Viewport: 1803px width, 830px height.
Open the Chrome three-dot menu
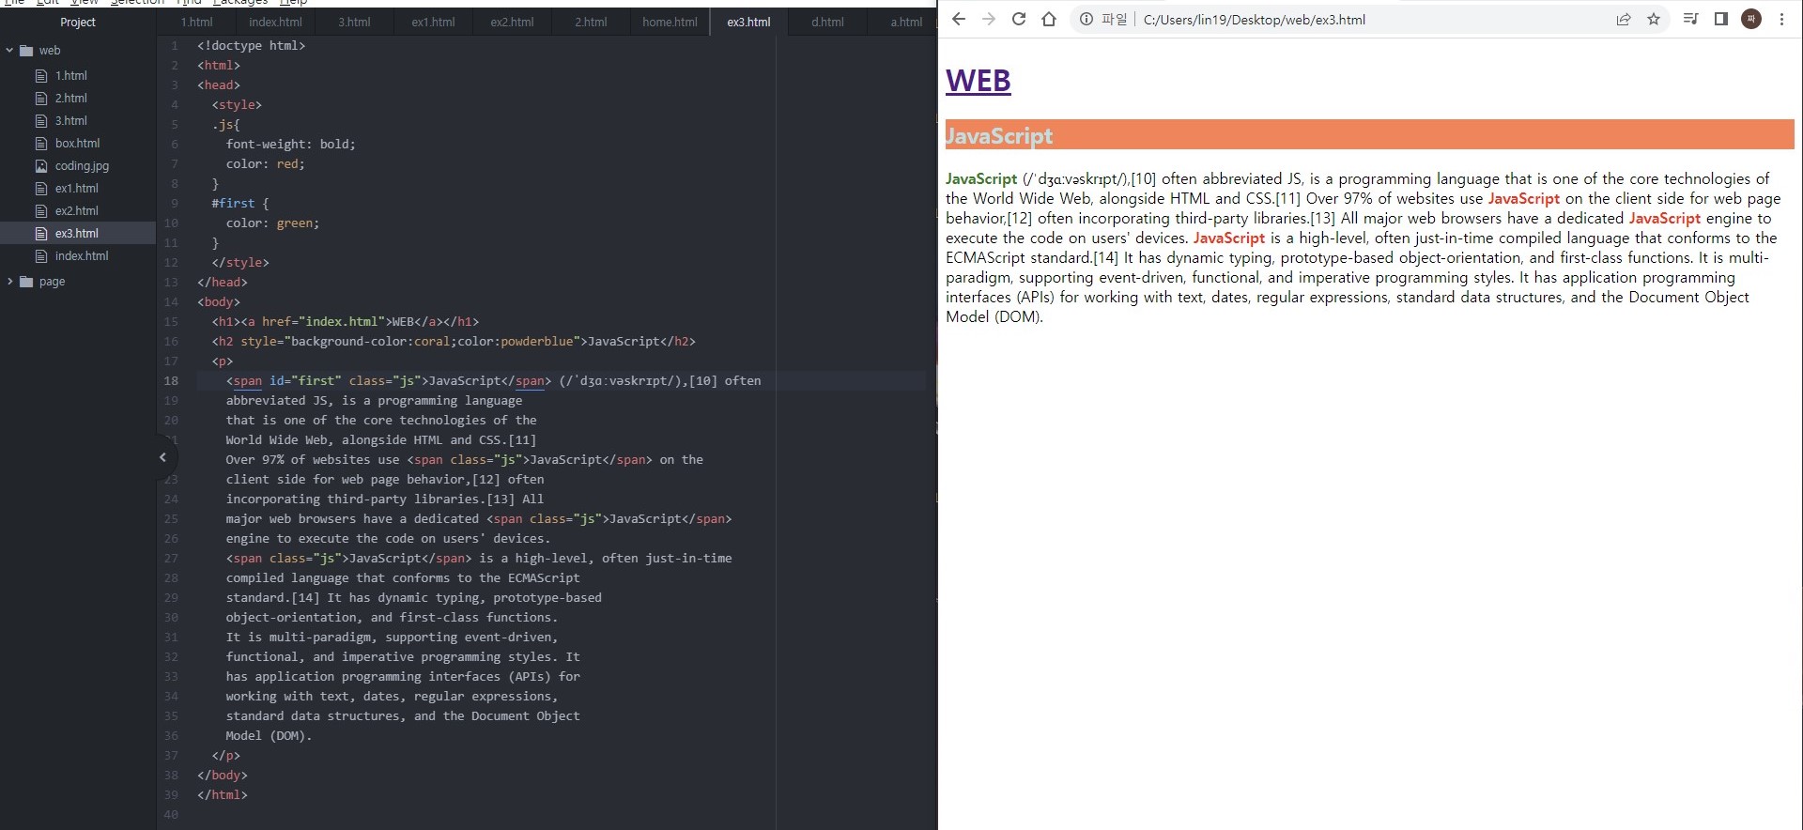coord(1781,19)
